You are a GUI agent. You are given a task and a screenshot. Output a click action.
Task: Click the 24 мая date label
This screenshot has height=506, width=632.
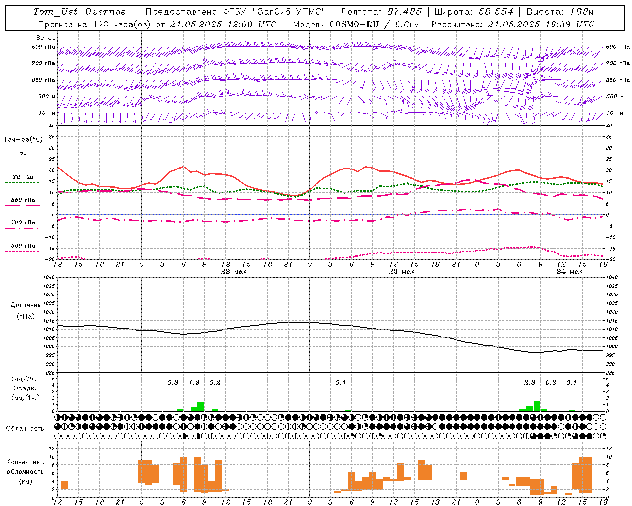570,272
